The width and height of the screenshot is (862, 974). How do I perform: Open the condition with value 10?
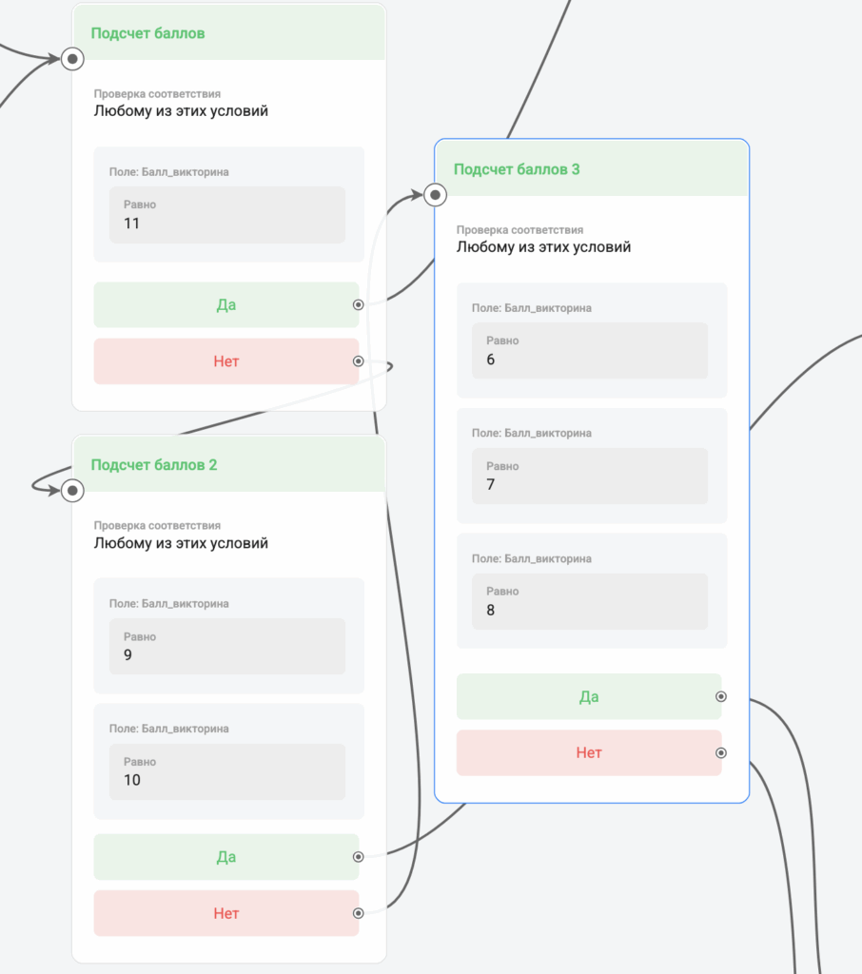227,771
